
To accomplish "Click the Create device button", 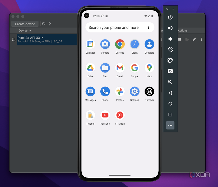I will pyautogui.click(x=25, y=24).
